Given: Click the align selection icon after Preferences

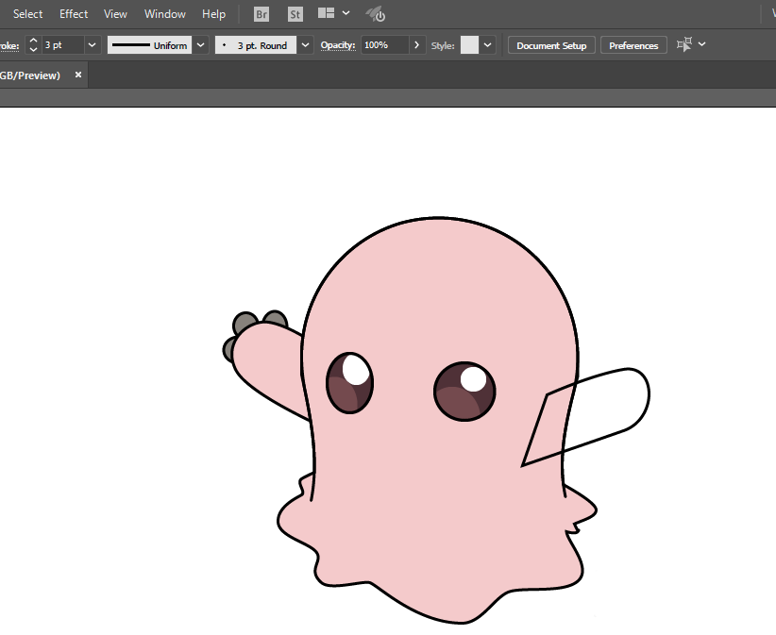Looking at the screenshot, I should point(684,44).
